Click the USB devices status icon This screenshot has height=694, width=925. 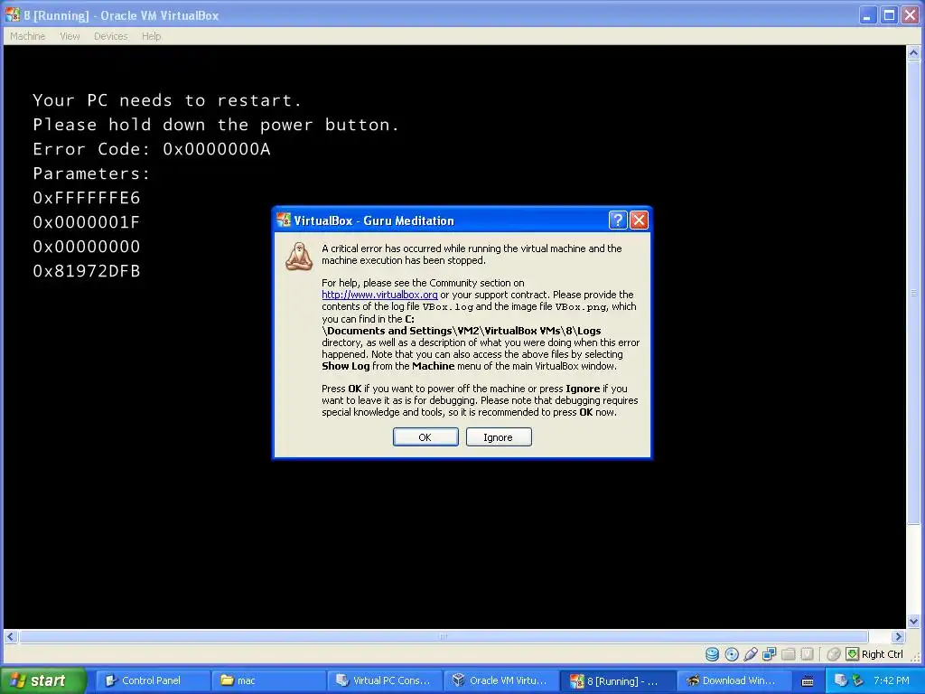pos(751,654)
